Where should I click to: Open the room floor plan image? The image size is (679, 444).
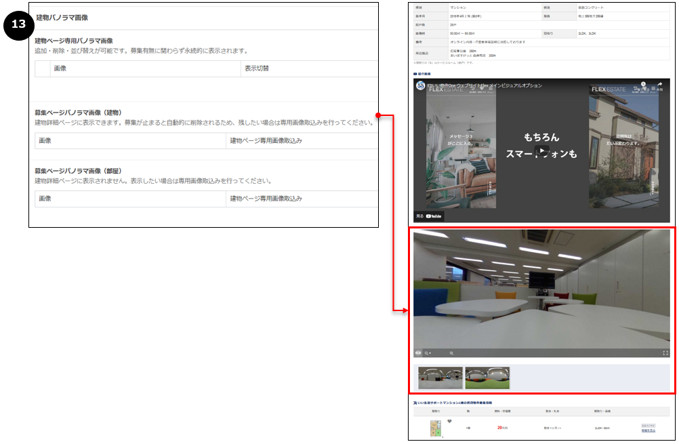(436, 428)
